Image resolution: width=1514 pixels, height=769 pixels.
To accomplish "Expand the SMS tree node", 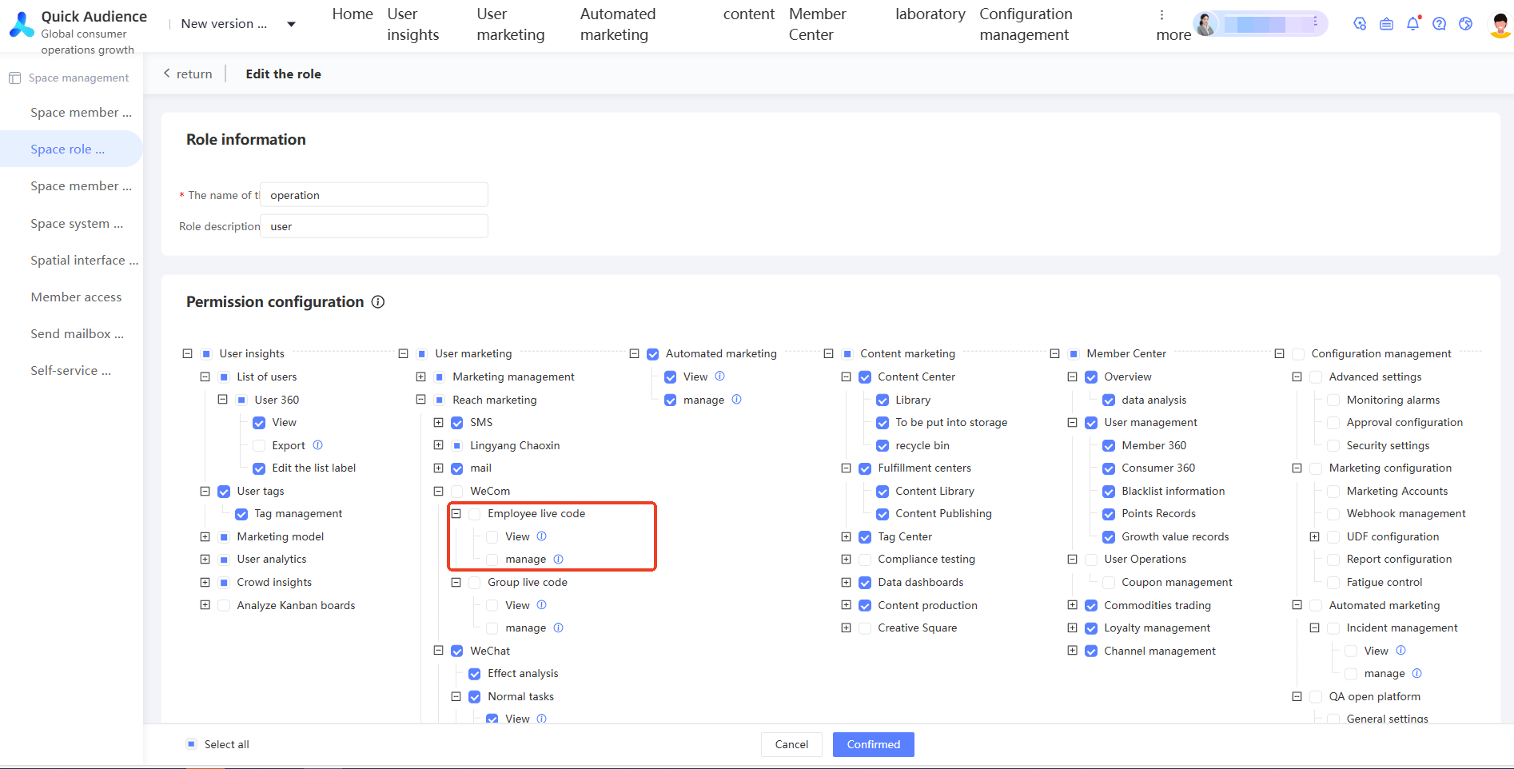I will 438,422.
